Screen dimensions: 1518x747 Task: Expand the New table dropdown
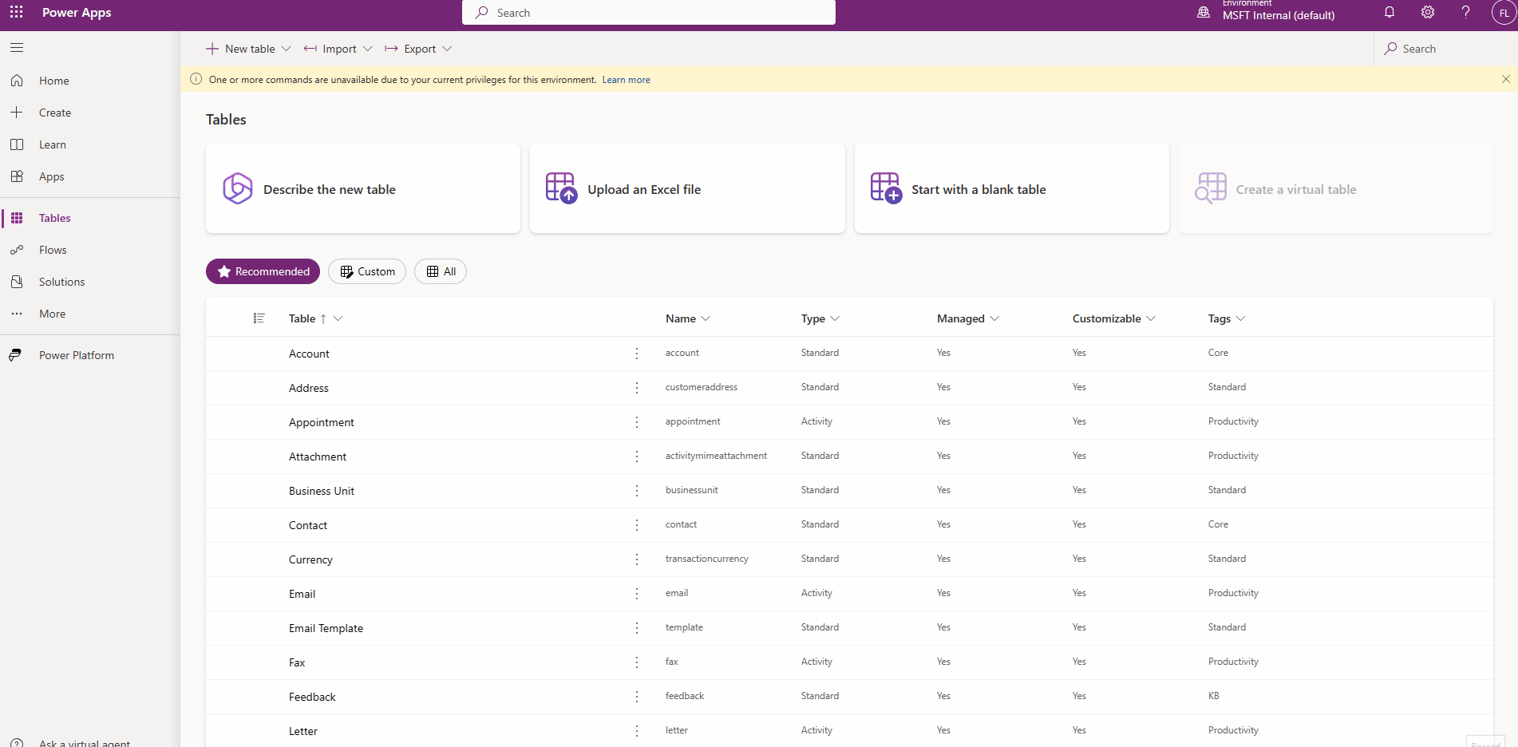[x=287, y=49]
